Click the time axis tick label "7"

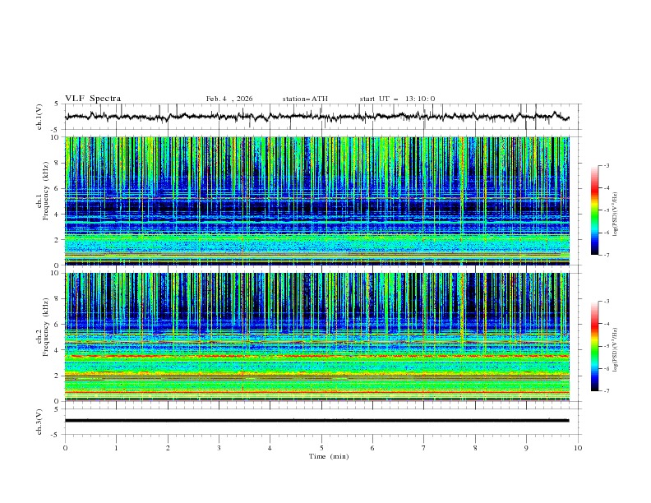(x=424, y=448)
